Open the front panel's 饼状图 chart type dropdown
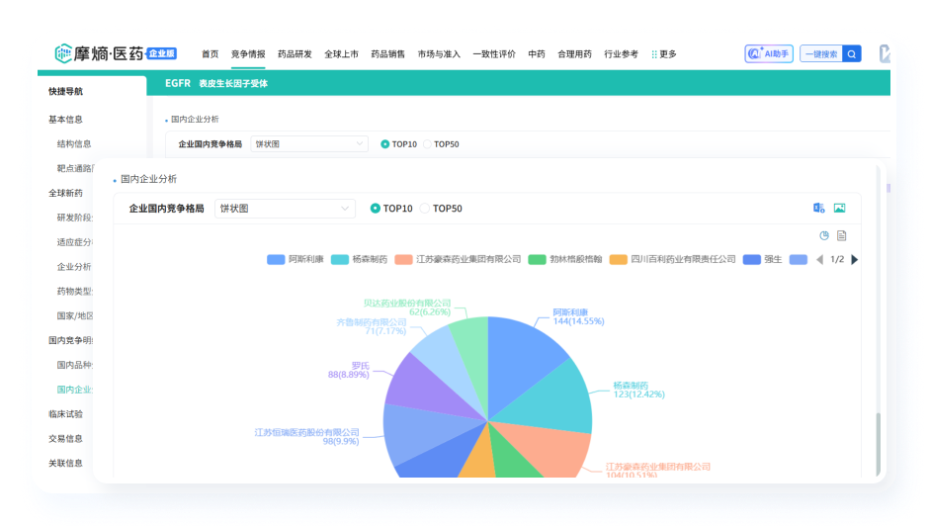The image size is (929, 526). 285,209
